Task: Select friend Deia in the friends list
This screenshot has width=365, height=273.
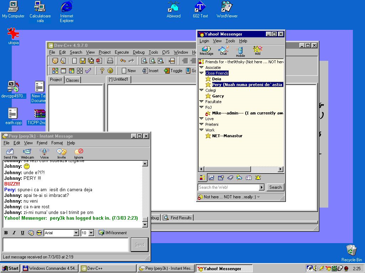Action: 216,79
